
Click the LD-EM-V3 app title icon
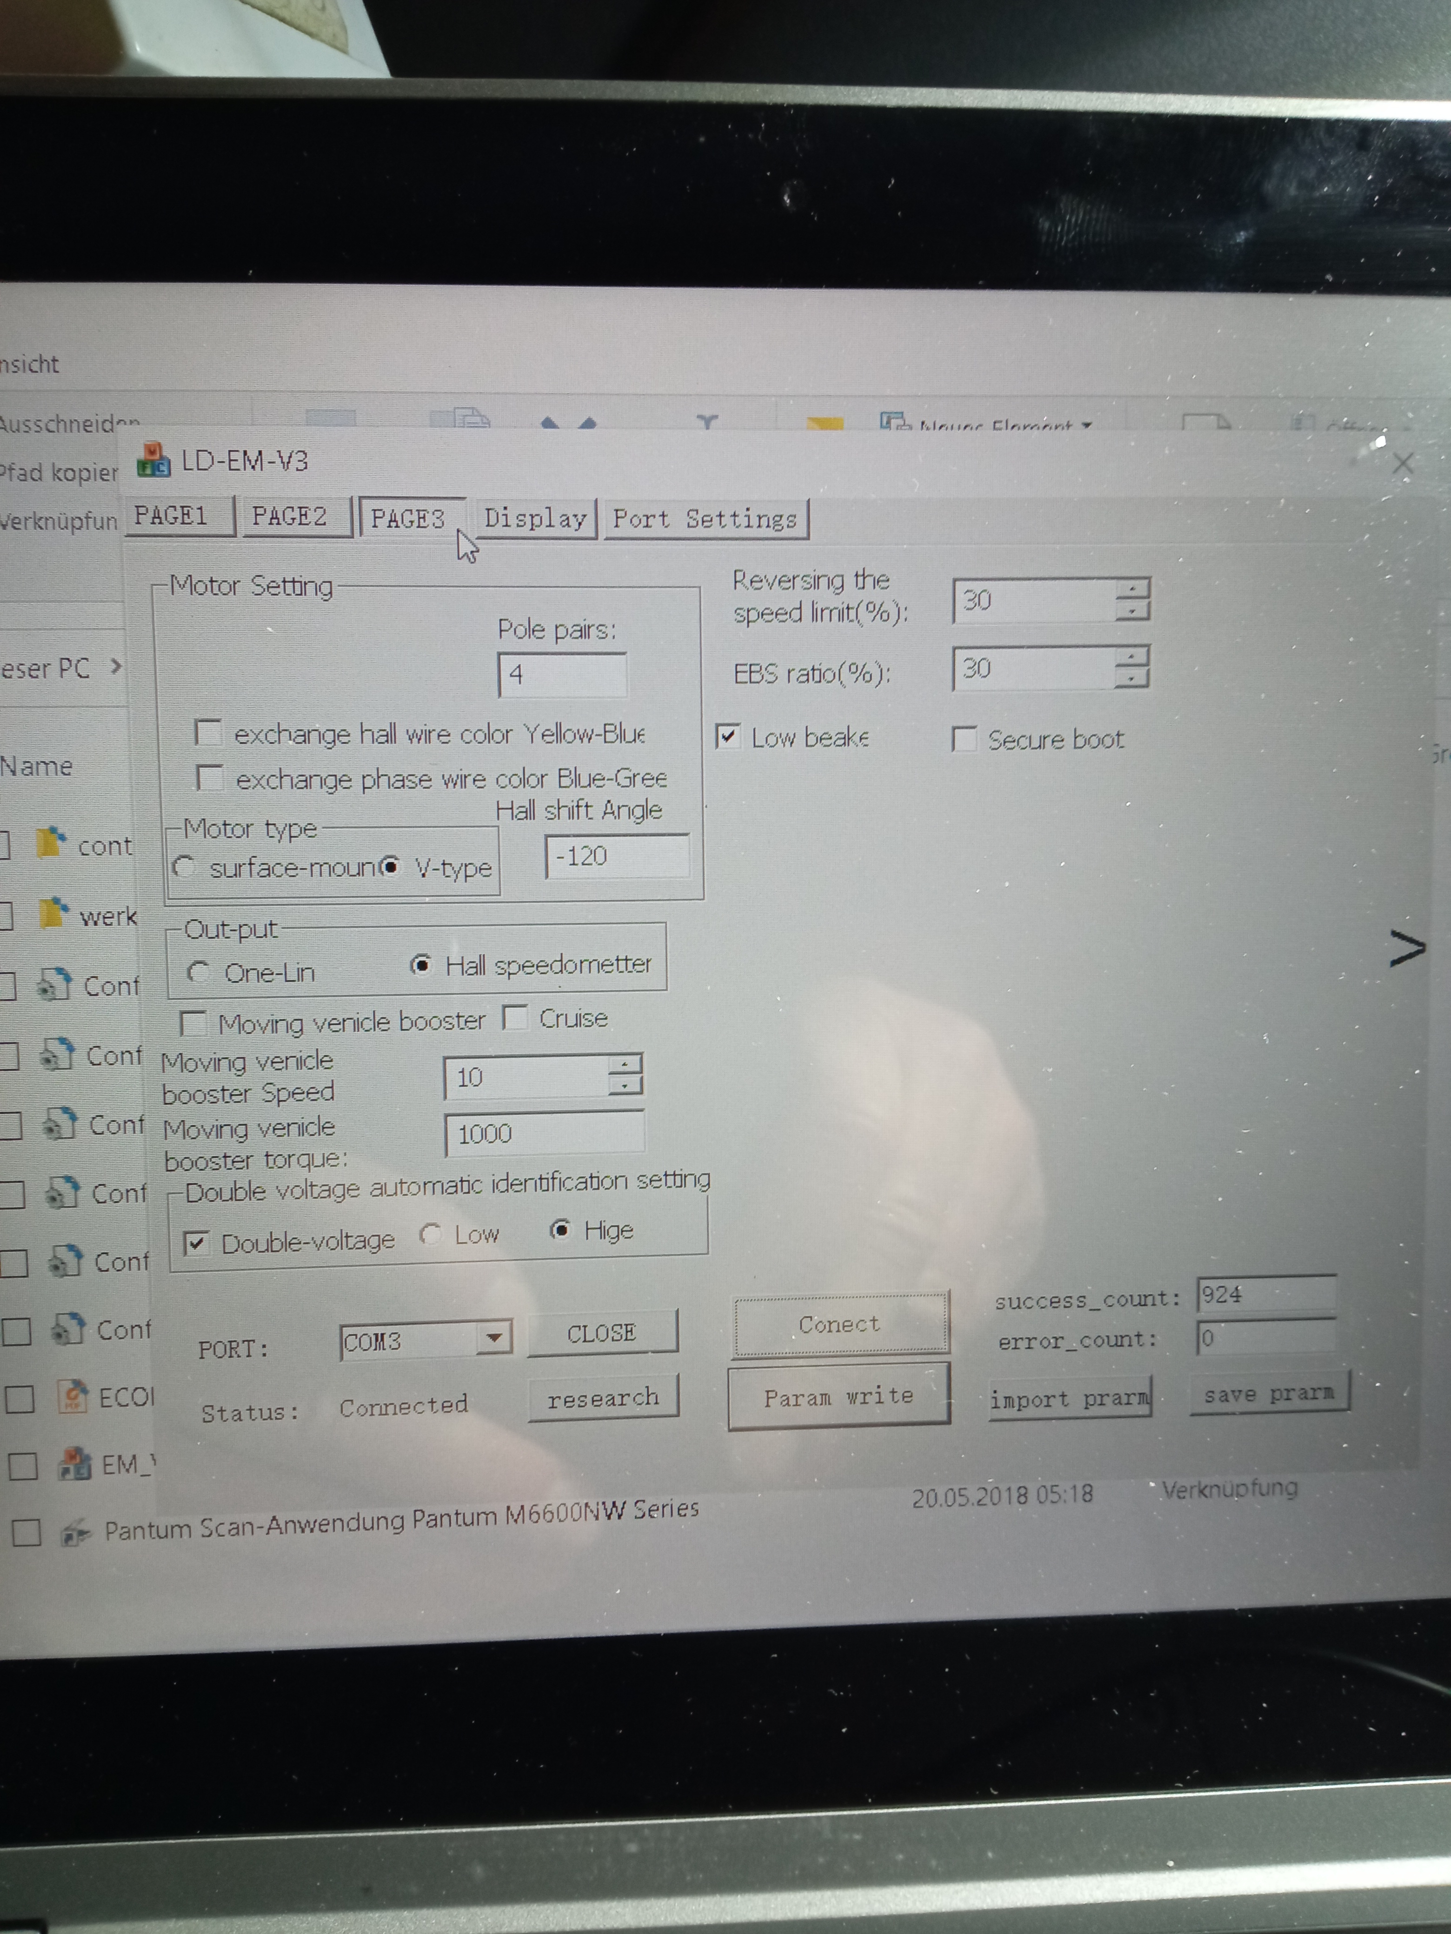[x=153, y=461]
